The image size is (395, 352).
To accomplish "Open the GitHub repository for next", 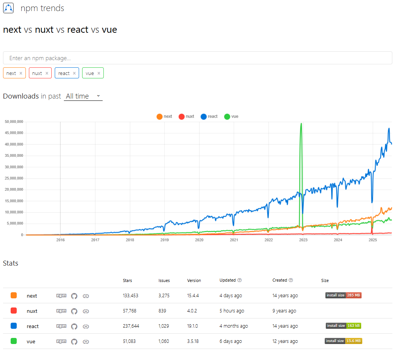I will tap(74, 296).
